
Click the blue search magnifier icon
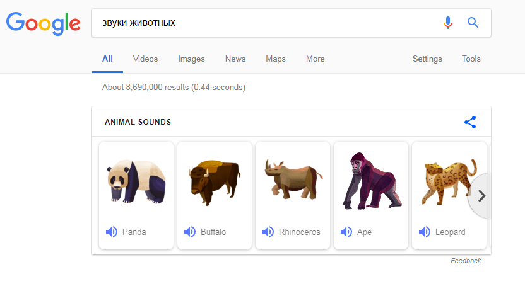tap(473, 23)
